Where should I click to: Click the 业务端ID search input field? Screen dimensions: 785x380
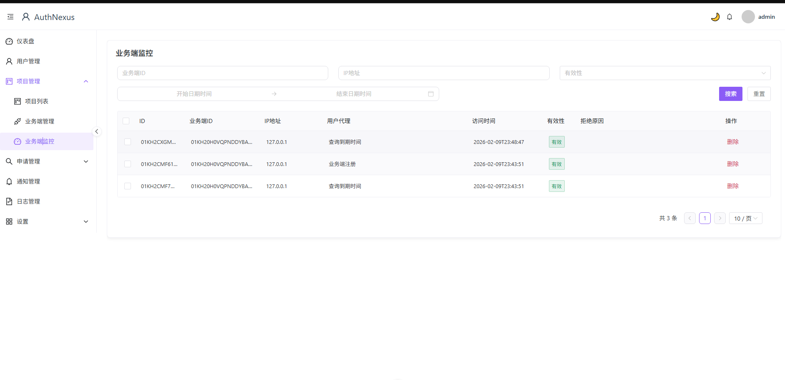[x=222, y=73]
